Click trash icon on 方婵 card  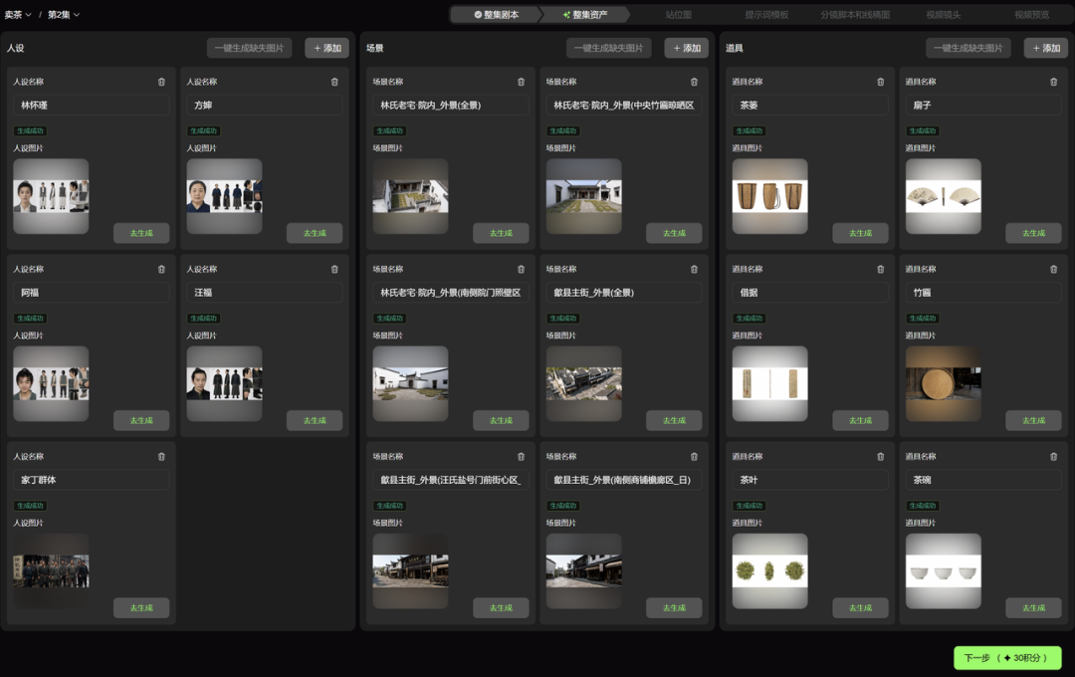click(334, 82)
